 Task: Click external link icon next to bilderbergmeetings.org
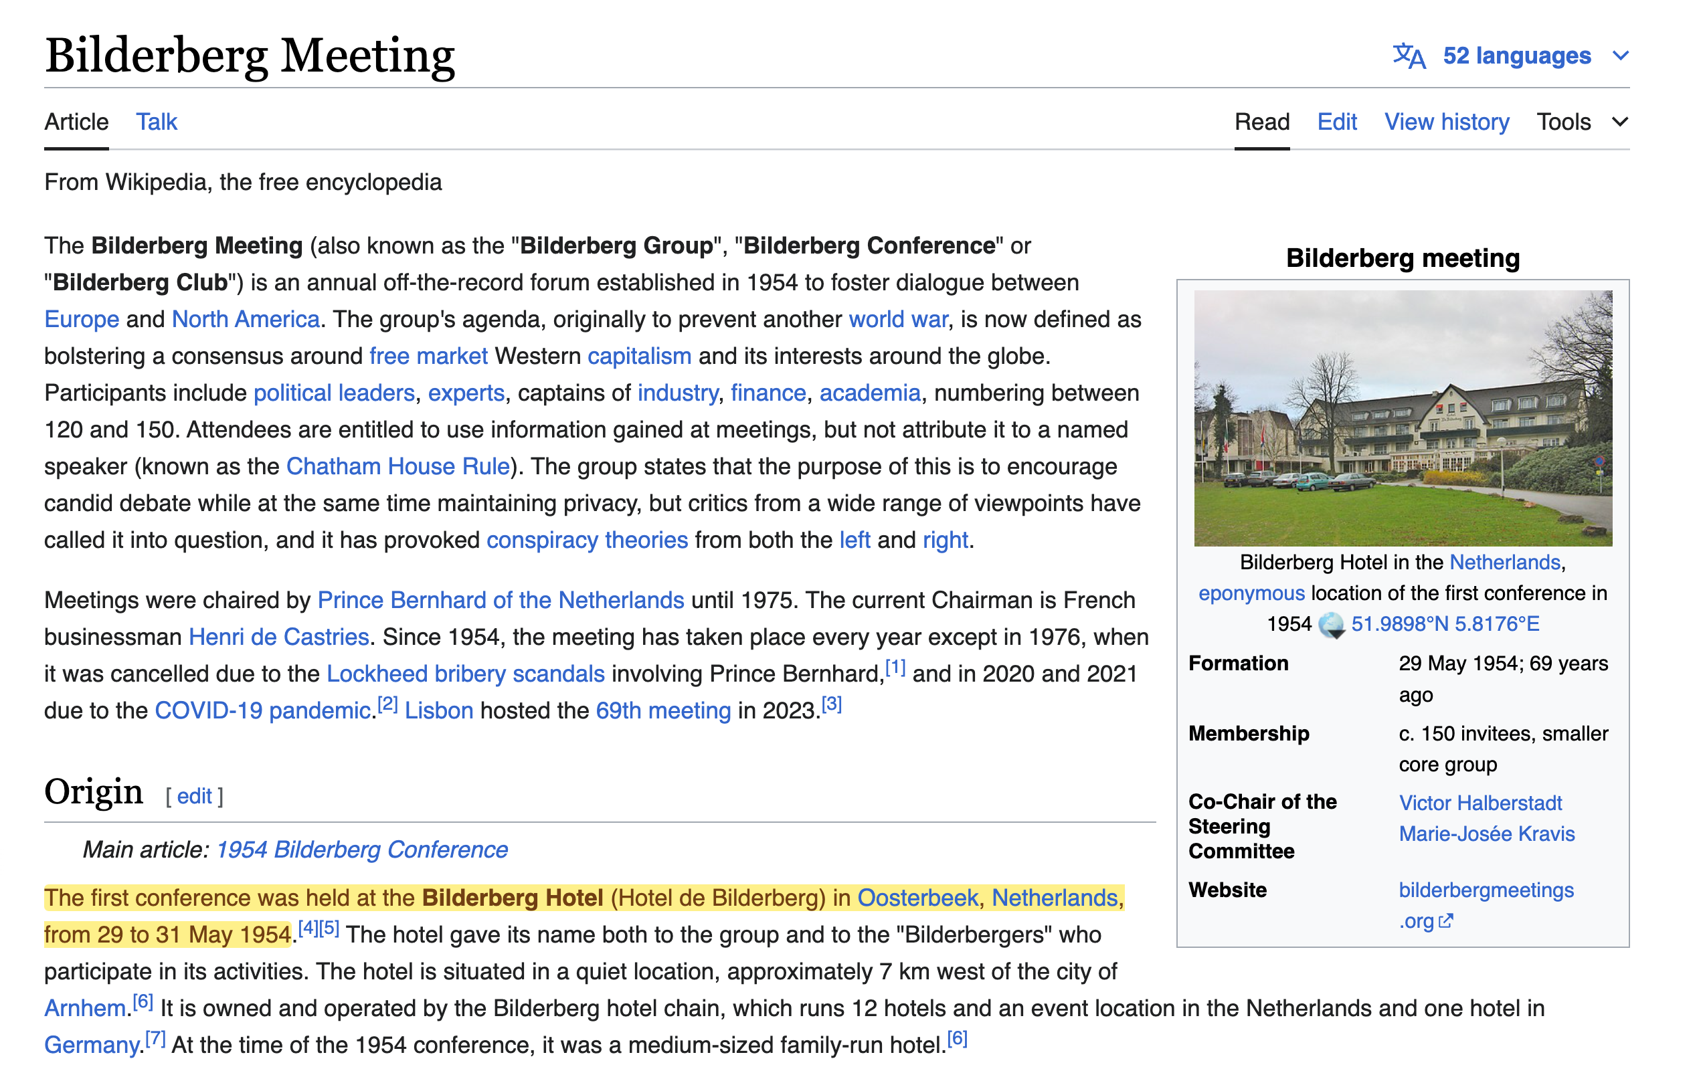tap(1445, 921)
